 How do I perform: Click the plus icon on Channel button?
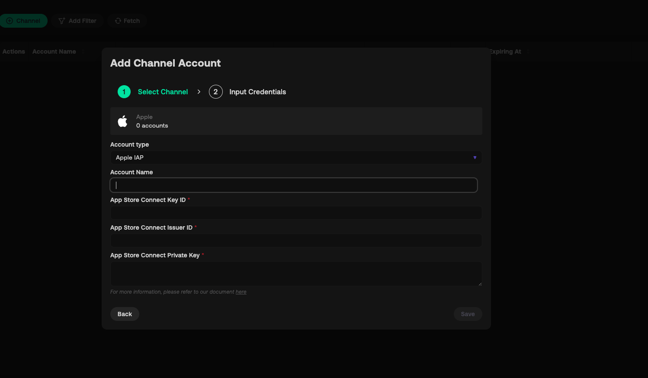point(10,21)
